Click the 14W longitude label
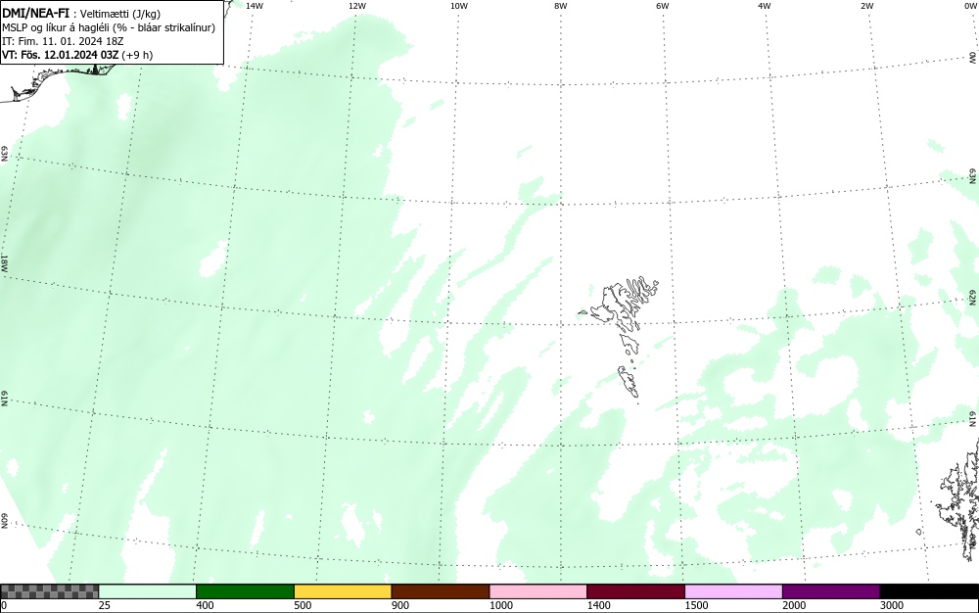The image size is (979, 613). (x=255, y=6)
